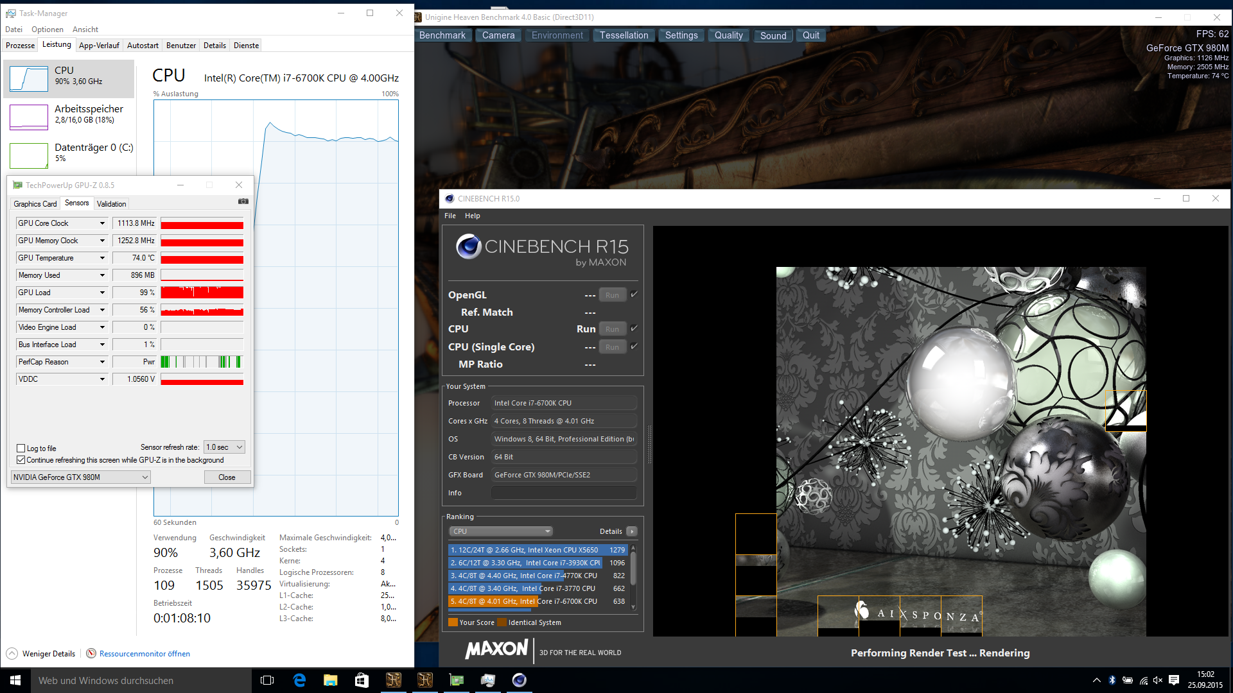Open GPU Load sensor dropdown
The image size is (1233, 693).
101,293
